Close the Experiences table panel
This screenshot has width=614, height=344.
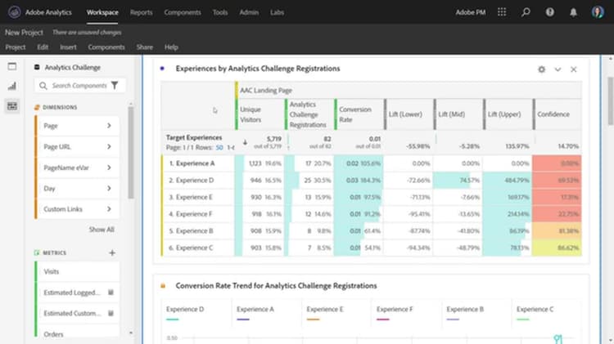[x=574, y=69]
